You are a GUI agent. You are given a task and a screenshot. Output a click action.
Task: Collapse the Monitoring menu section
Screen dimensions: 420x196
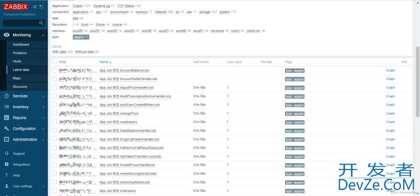tap(43, 35)
